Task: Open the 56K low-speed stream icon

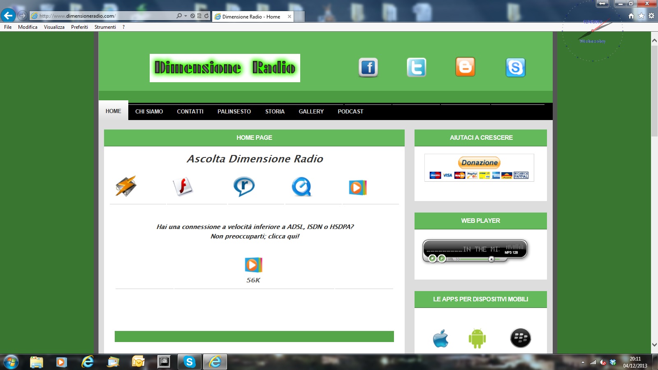Action: (x=253, y=265)
